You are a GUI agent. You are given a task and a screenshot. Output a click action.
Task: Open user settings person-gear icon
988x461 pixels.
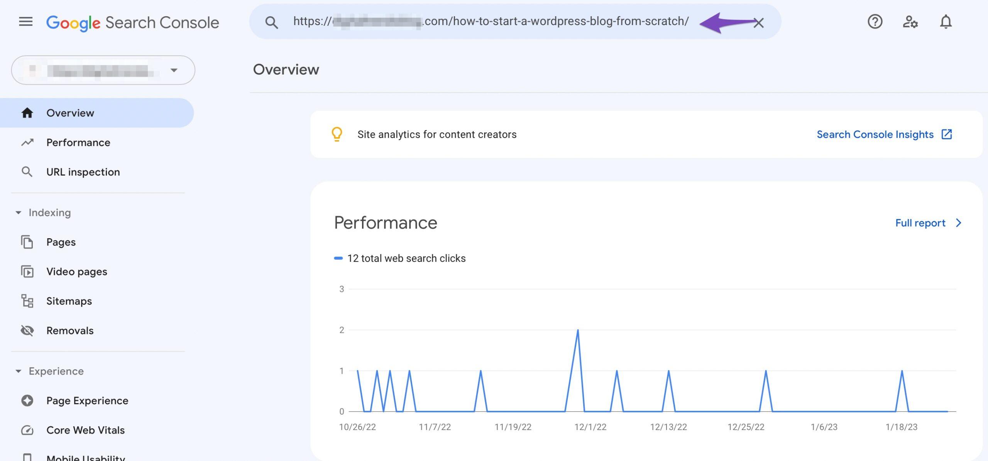pos(910,22)
